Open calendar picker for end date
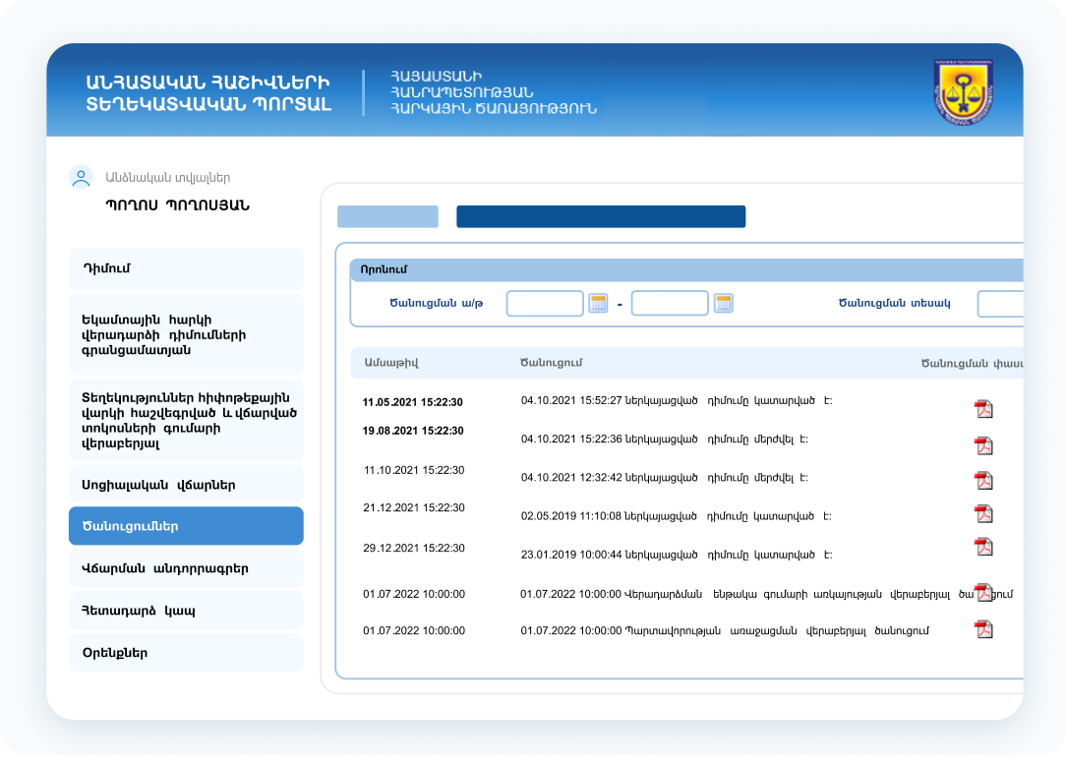The image size is (1066, 765). (x=723, y=303)
